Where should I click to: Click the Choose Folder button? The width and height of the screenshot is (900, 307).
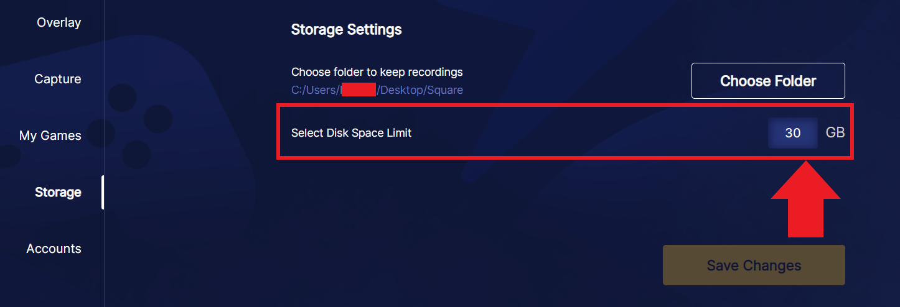coord(768,81)
